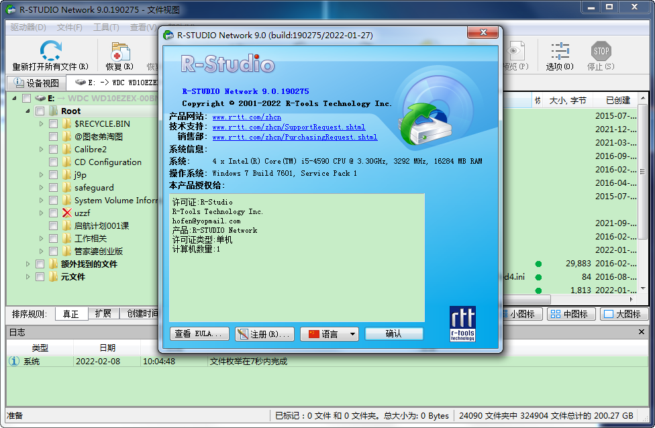The image size is (655, 428).
Task: Check the E: drive checkbox
Action: 26,99
